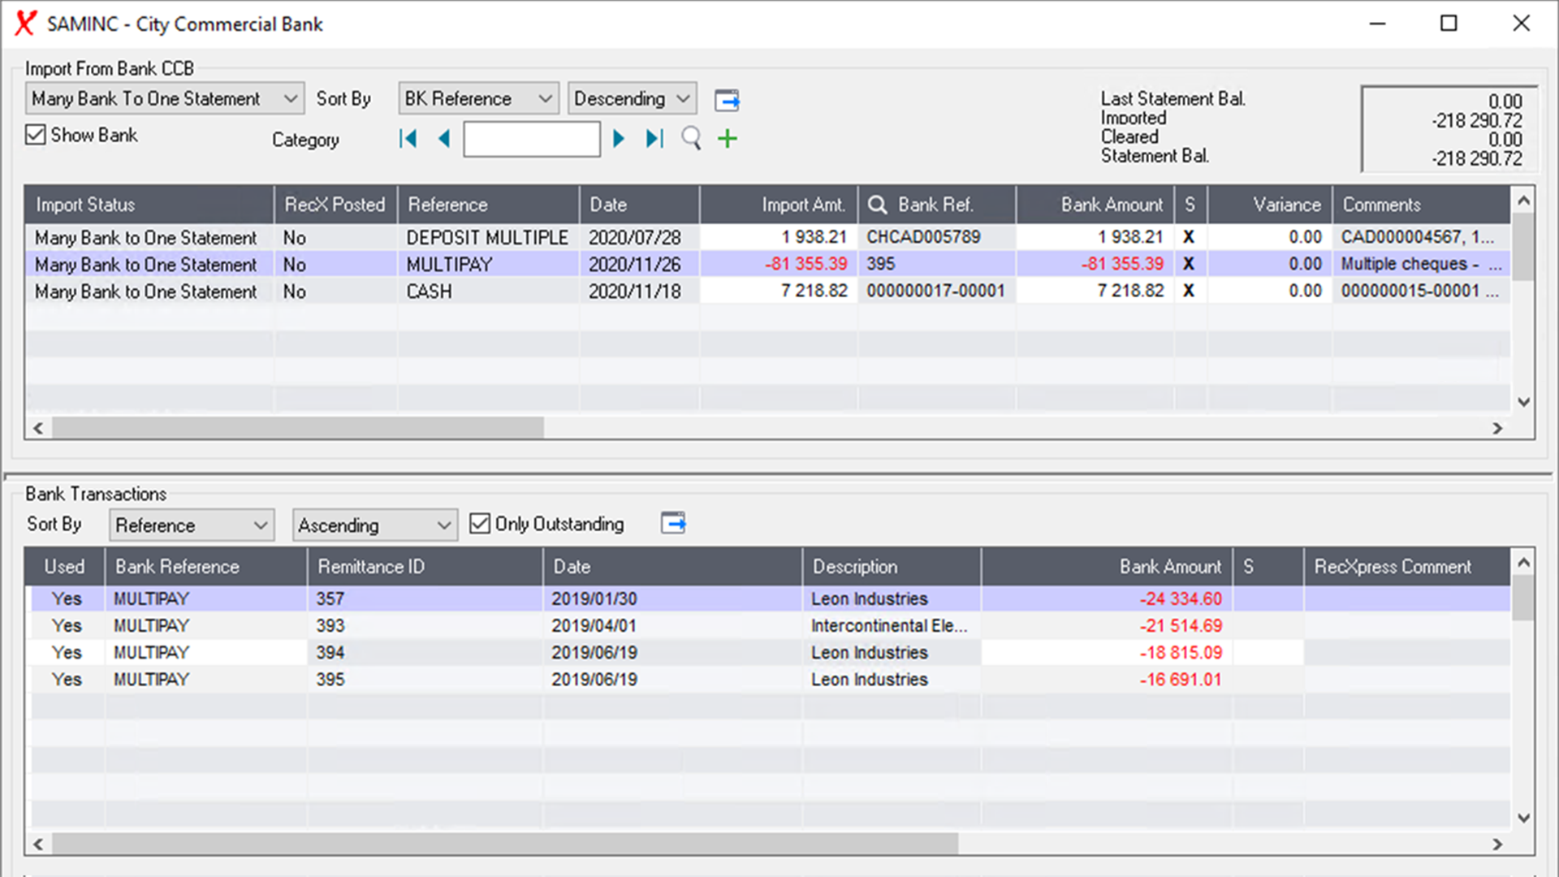
Task: Open the BK Reference sort dropdown
Action: point(478,99)
